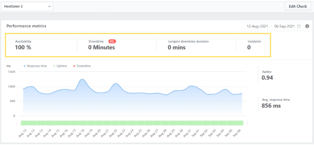Click the Aug 22 peak on chart
314x145 pixels.
pos(115,83)
